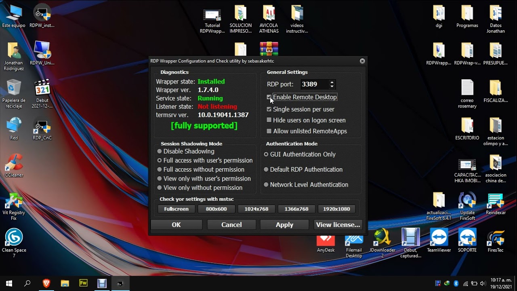The height and width of the screenshot is (291, 517).
Task: Choose Default RDP Authentication mode
Action: [266, 169]
